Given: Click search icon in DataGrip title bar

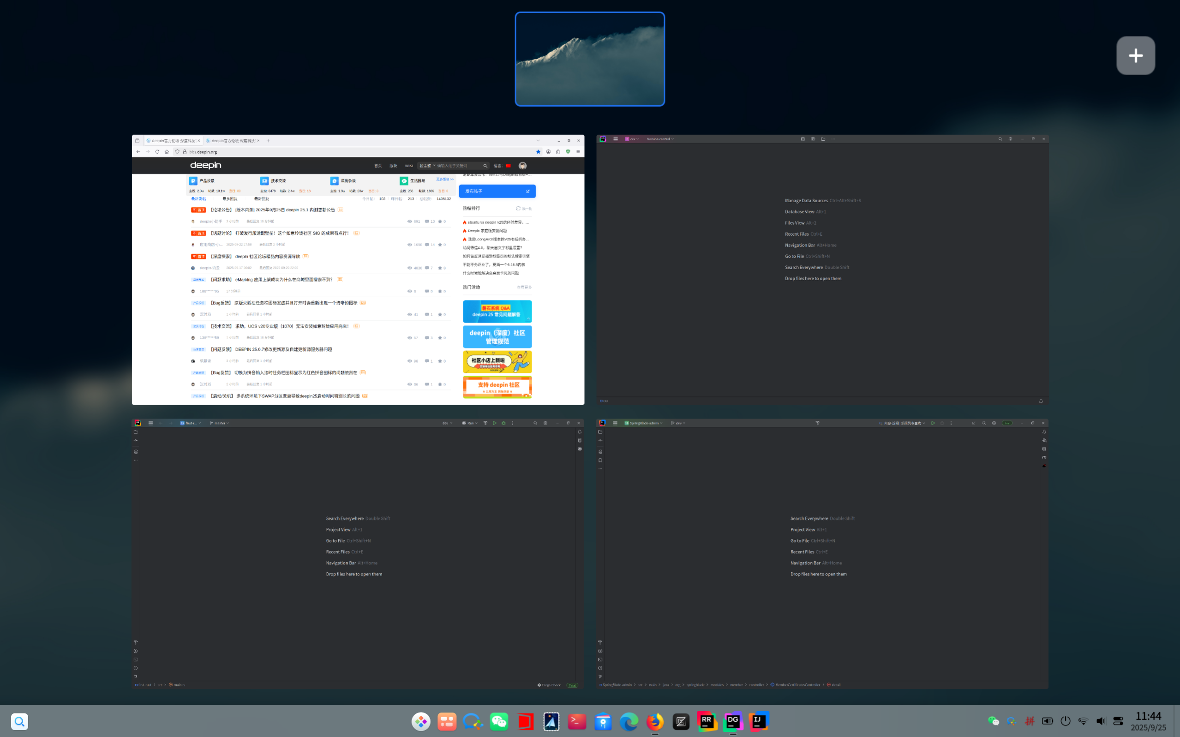Looking at the screenshot, I should (x=1000, y=139).
